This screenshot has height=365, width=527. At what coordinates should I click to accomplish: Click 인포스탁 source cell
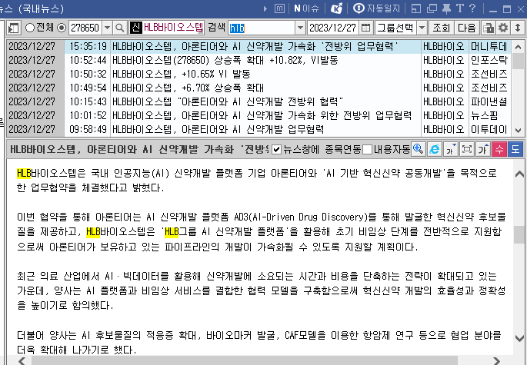tap(489, 61)
